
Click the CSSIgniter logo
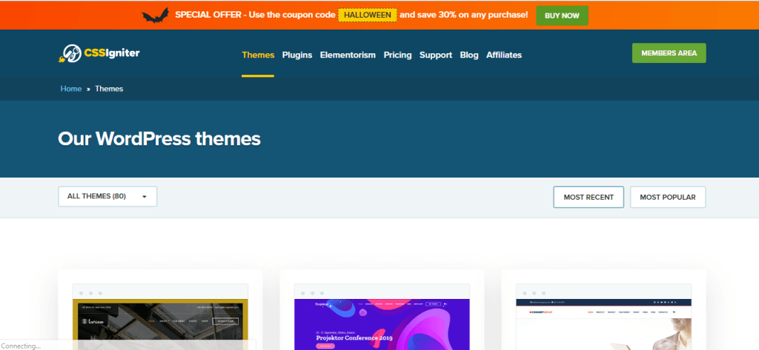[99, 54]
